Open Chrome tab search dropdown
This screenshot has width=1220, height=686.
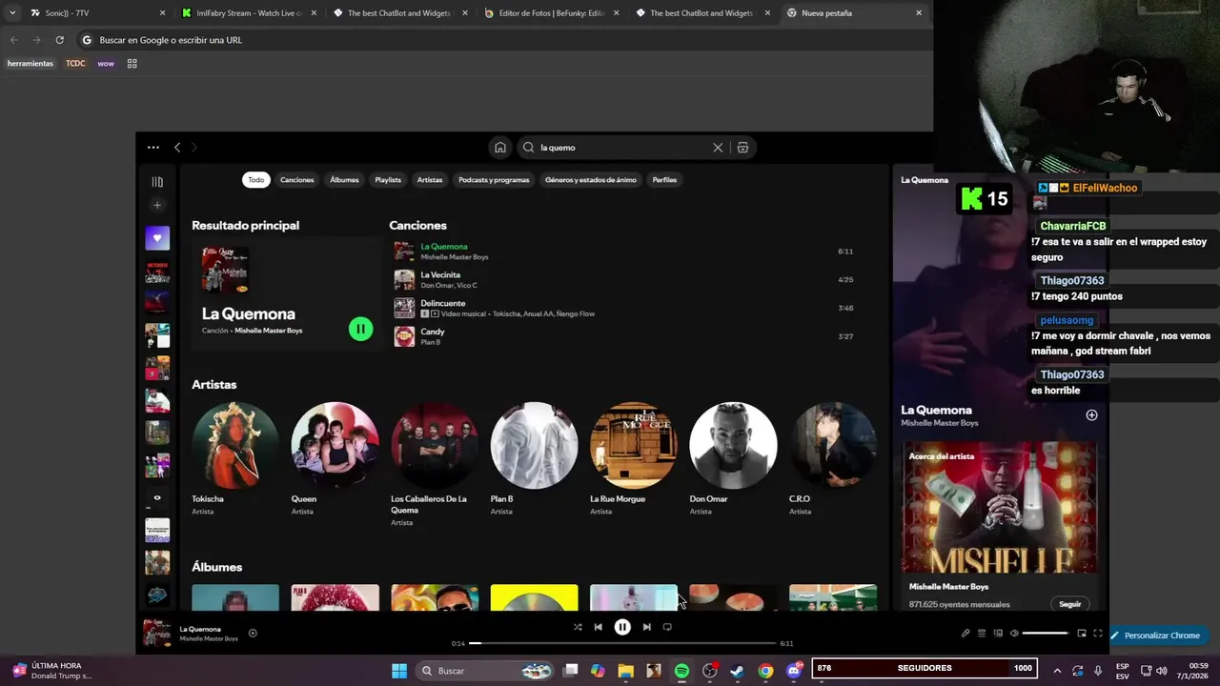[x=11, y=13]
